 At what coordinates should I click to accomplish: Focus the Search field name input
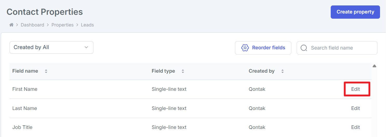point(340,48)
